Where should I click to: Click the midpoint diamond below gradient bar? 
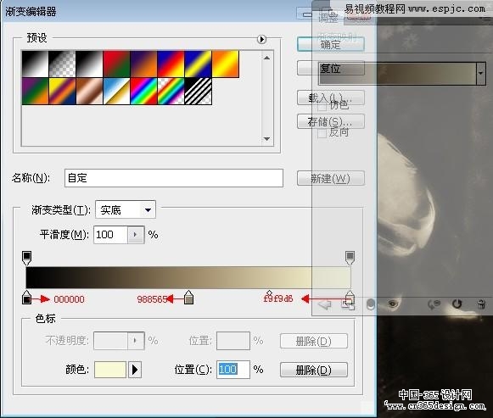coord(269,293)
